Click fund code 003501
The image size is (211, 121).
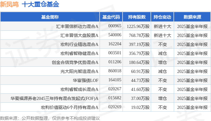coord(115,53)
